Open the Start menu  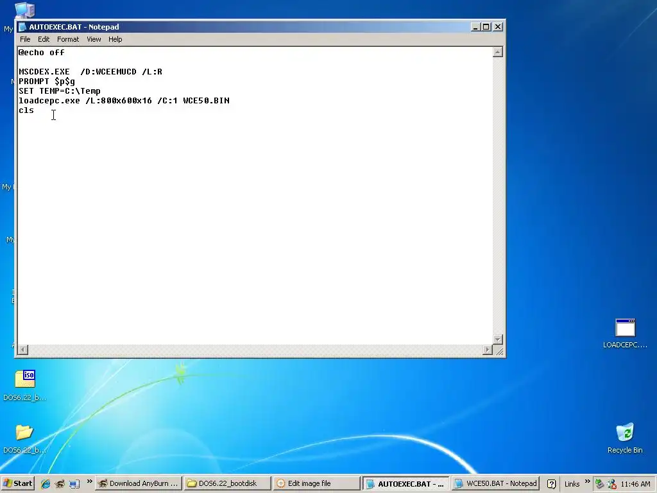[x=17, y=483]
